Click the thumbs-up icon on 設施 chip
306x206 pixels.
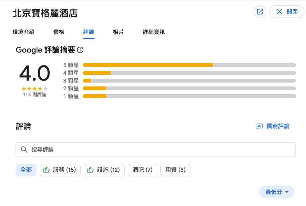[x=91, y=170]
